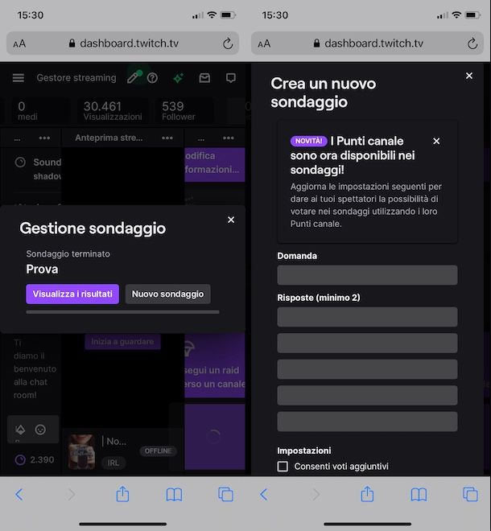The height and width of the screenshot is (531, 491).
Task: Click the Prova poll title text
Action: click(42, 270)
